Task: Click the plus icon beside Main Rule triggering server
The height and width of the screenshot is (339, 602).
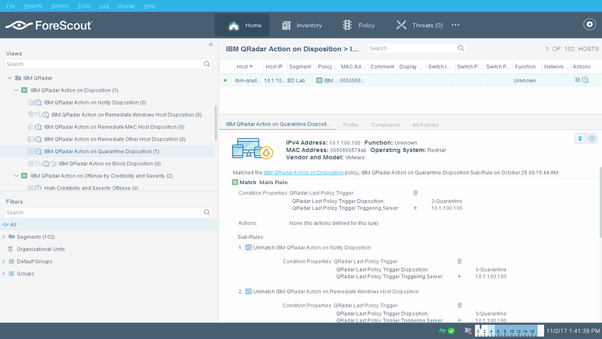Action: [415, 208]
